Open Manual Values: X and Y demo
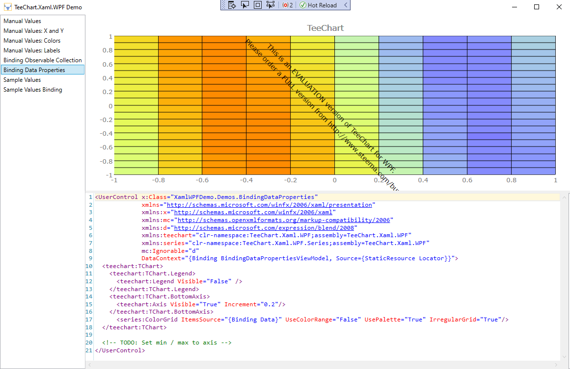 pyautogui.click(x=43, y=31)
